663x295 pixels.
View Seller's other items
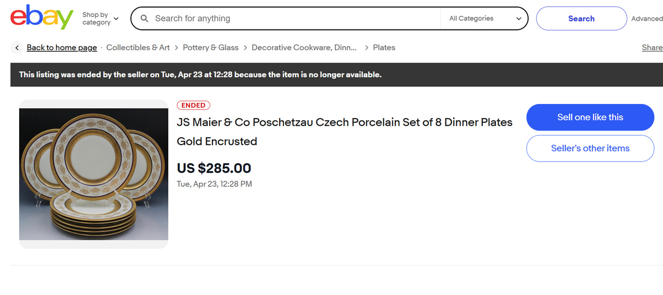pos(590,149)
